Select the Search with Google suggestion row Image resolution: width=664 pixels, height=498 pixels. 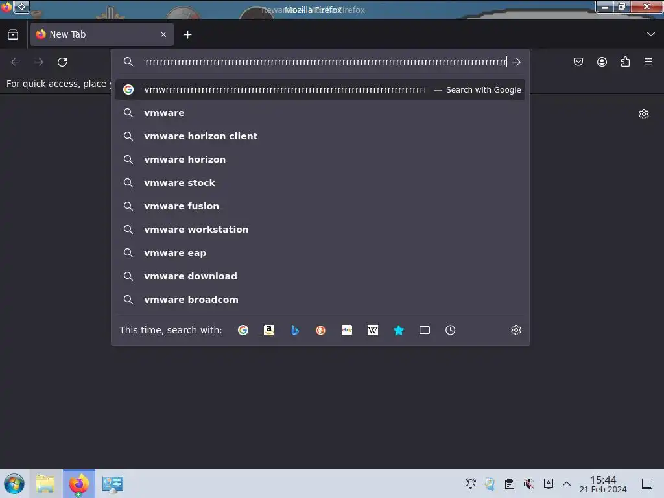[x=320, y=89]
